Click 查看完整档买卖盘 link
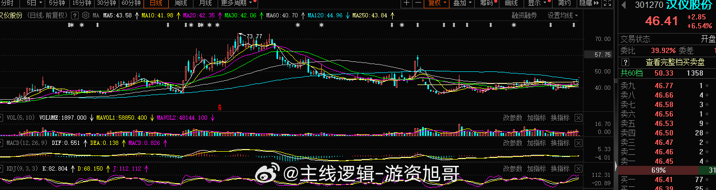Viewport: 716px width, 190px height. click(675, 62)
